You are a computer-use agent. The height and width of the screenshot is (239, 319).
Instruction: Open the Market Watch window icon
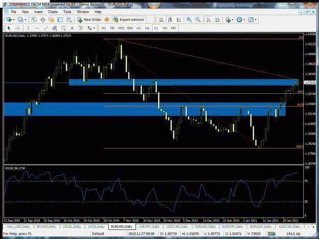[34, 20]
